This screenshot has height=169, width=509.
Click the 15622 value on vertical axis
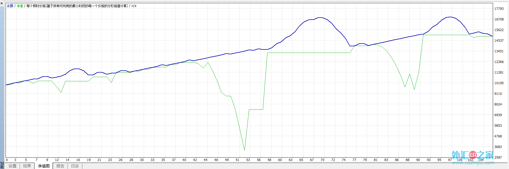tap(499, 30)
